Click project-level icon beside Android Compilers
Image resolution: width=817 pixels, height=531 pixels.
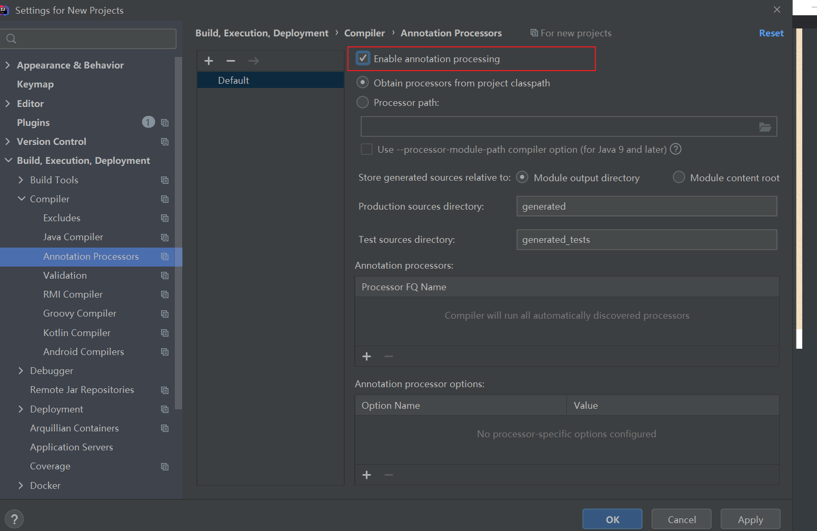coord(165,352)
